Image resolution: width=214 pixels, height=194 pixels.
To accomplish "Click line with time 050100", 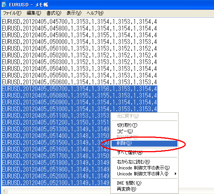I will coord(79,48).
